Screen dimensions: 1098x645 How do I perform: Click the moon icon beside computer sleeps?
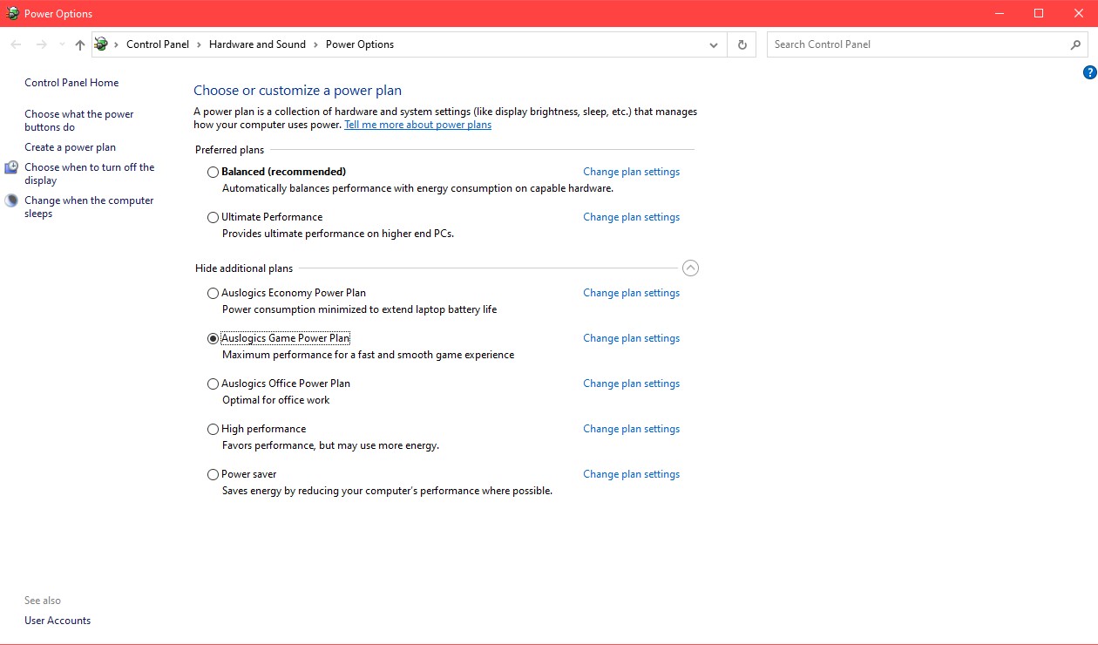pos(11,200)
